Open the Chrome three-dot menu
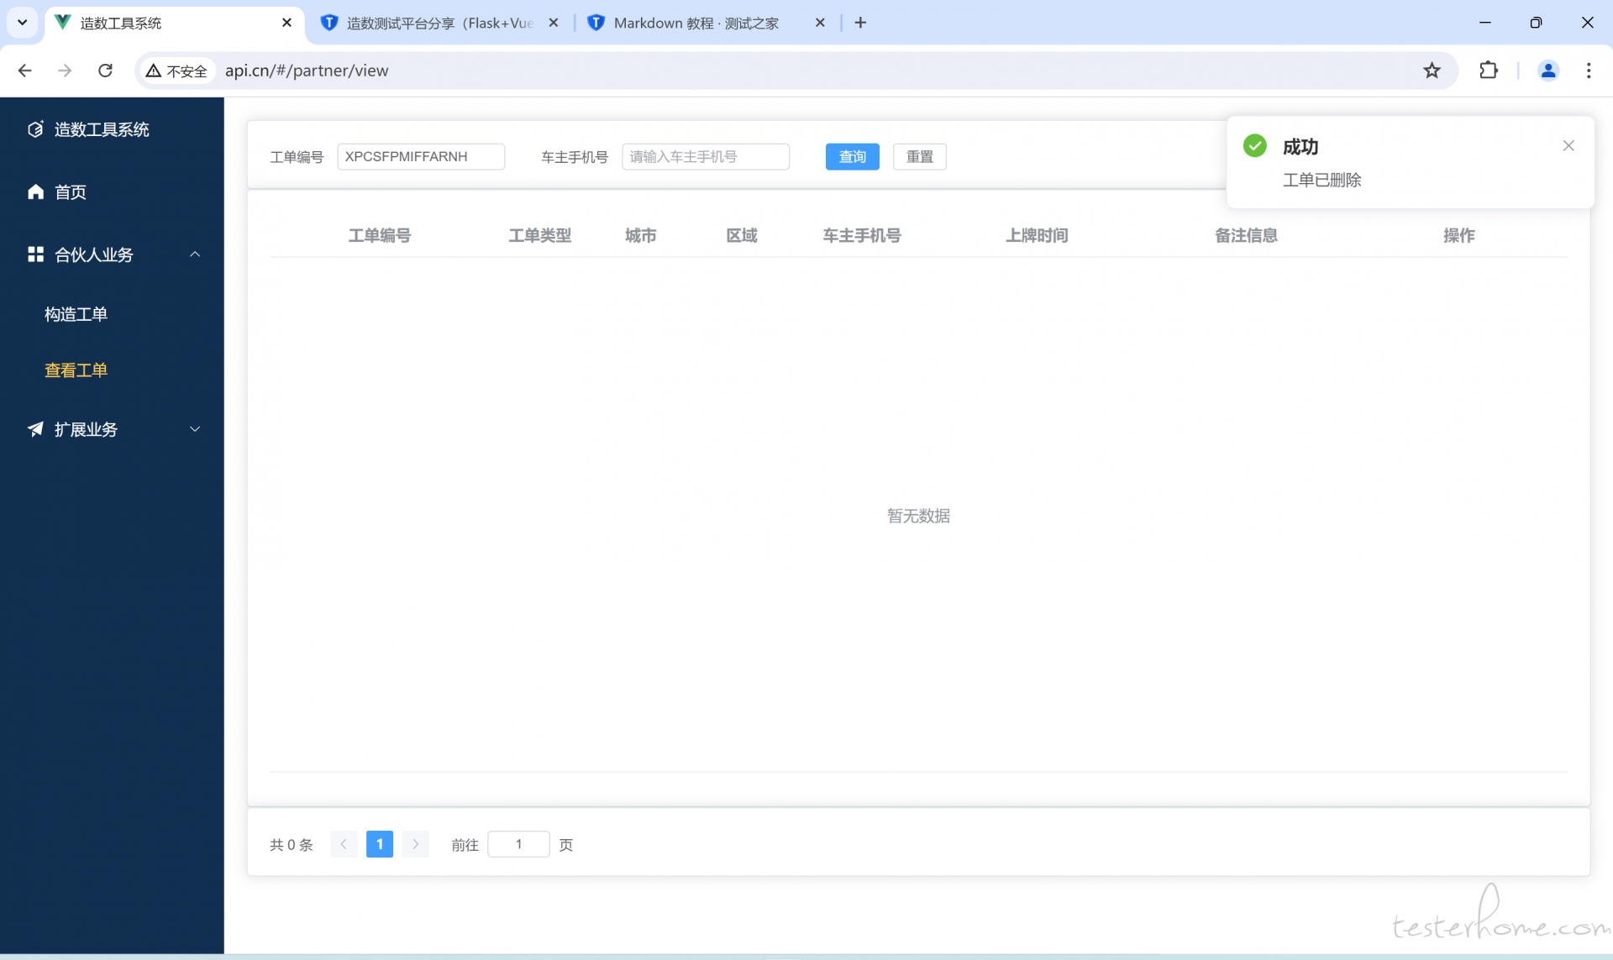 point(1588,71)
